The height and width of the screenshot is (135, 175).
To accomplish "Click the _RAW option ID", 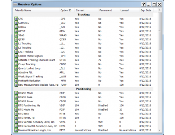I will [63, 85].
